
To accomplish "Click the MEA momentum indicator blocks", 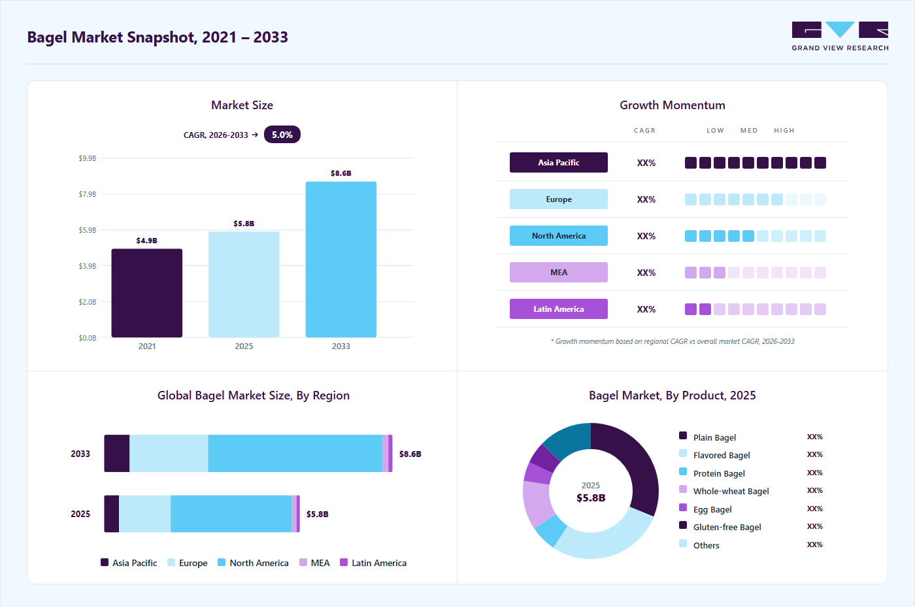I will (756, 273).
